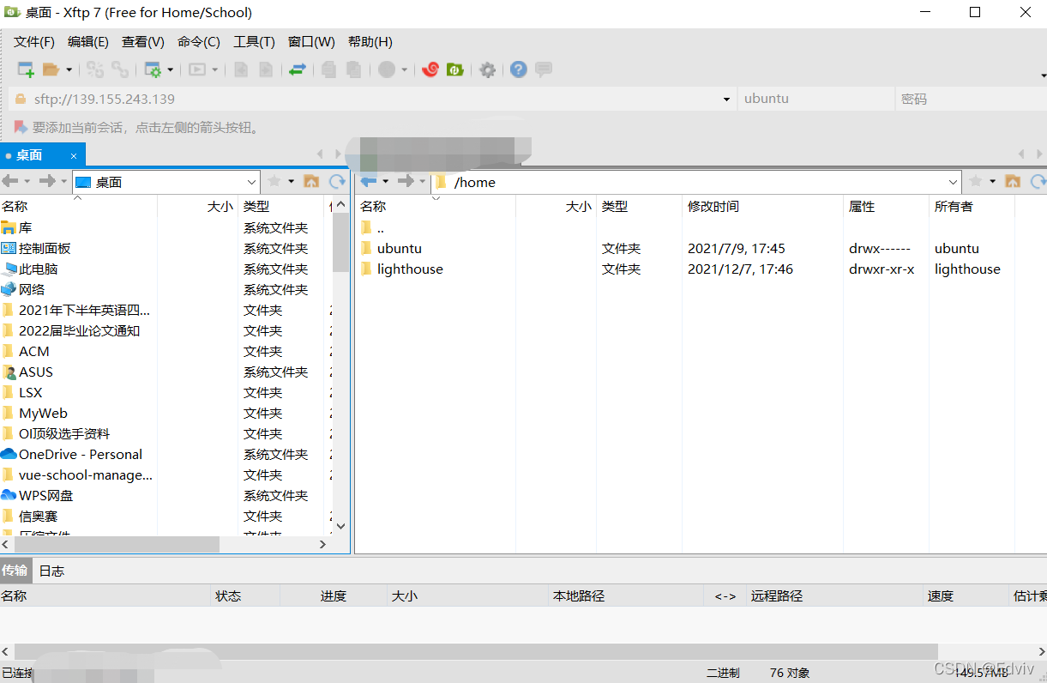Expand the session properties dropdown arrow

[171, 70]
